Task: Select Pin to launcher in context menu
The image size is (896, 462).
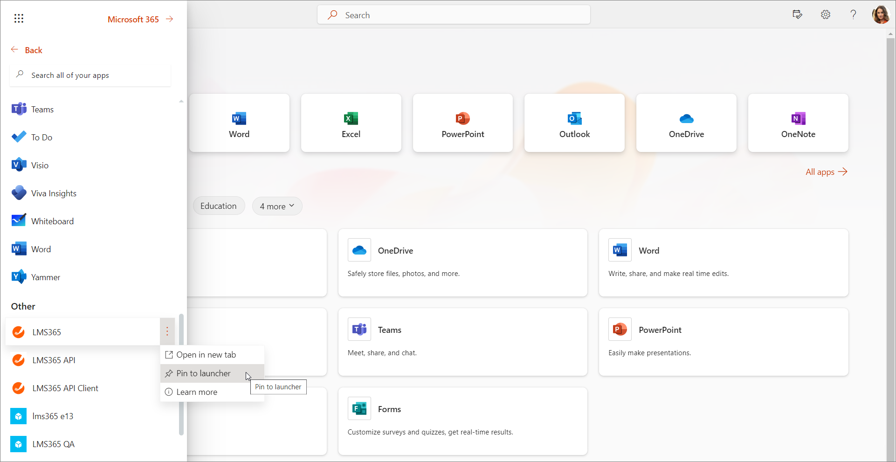Action: pyautogui.click(x=203, y=373)
